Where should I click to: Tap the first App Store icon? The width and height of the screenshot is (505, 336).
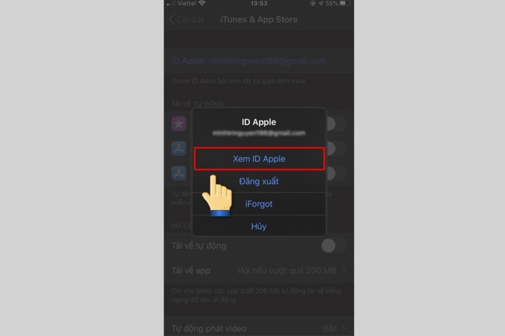pyautogui.click(x=179, y=149)
